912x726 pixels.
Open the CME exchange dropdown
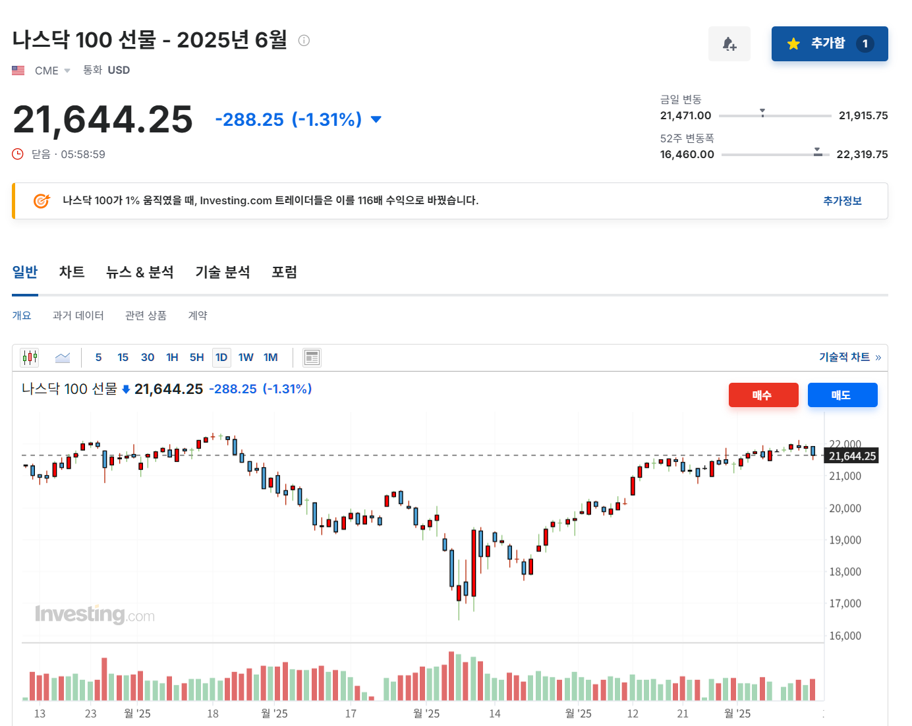[x=66, y=70]
